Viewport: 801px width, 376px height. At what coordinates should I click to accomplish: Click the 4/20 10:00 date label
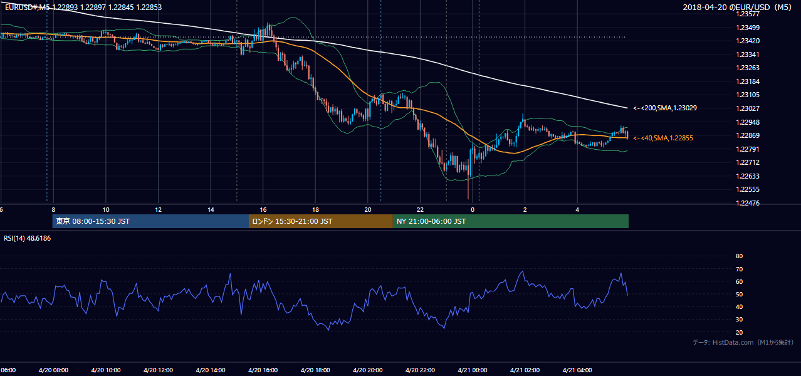(x=106, y=370)
